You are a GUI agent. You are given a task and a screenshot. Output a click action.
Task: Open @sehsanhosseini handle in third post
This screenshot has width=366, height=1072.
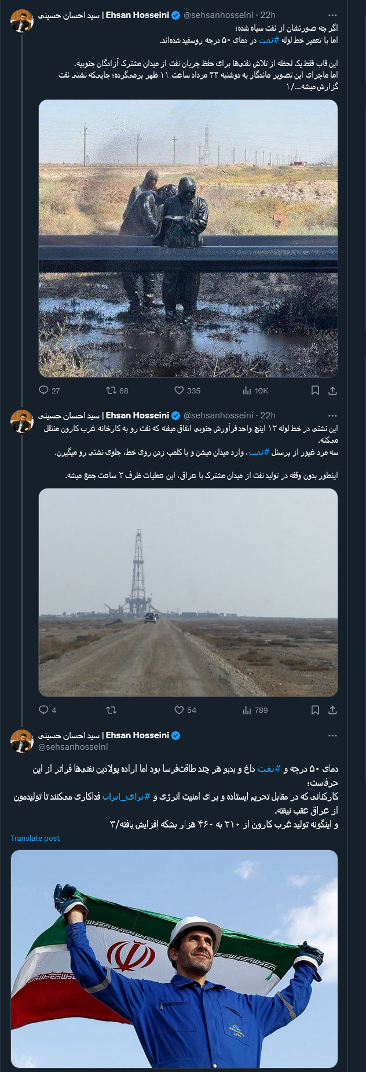click(x=73, y=747)
